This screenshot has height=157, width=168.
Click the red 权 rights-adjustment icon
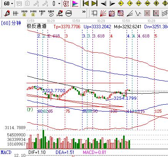(66, 3)
